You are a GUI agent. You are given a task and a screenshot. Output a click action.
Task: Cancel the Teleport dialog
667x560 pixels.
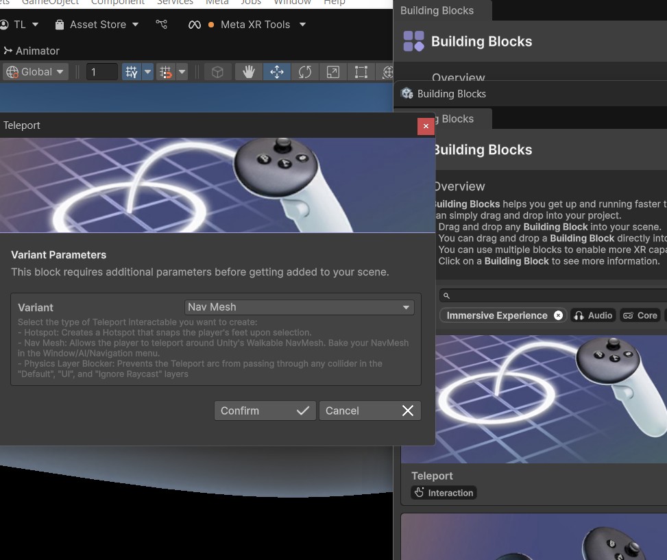[x=370, y=411]
